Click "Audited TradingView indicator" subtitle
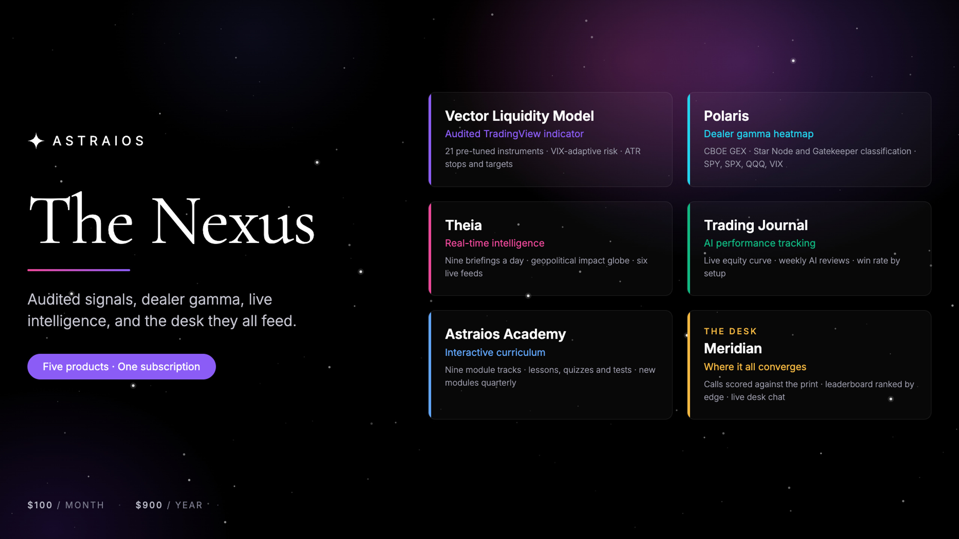The width and height of the screenshot is (959, 539). (x=514, y=134)
